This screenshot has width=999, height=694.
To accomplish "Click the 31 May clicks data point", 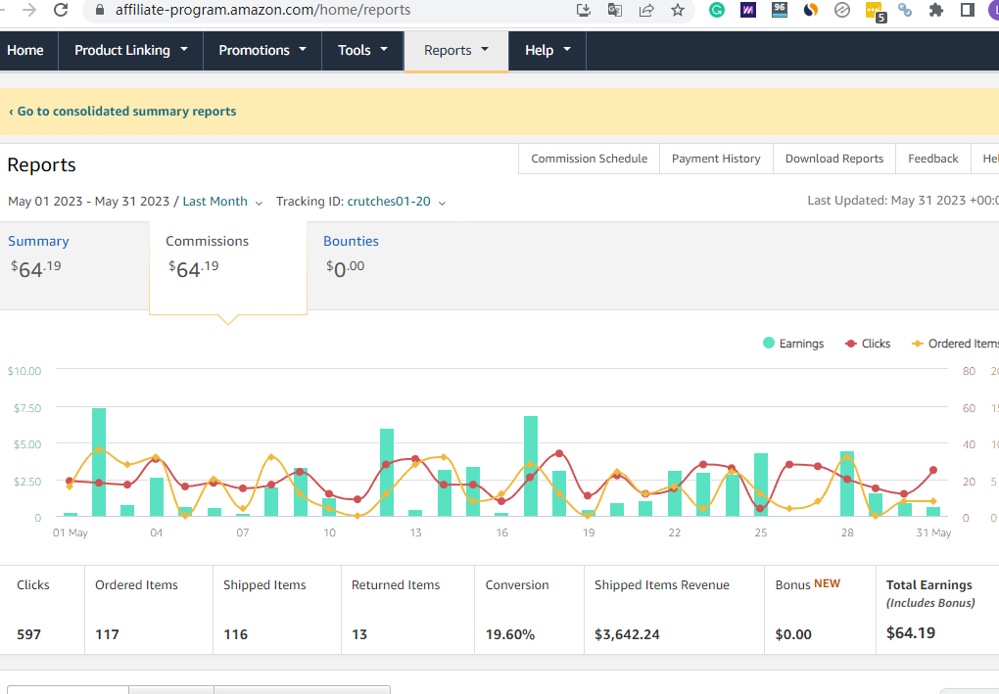I will [x=933, y=470].
